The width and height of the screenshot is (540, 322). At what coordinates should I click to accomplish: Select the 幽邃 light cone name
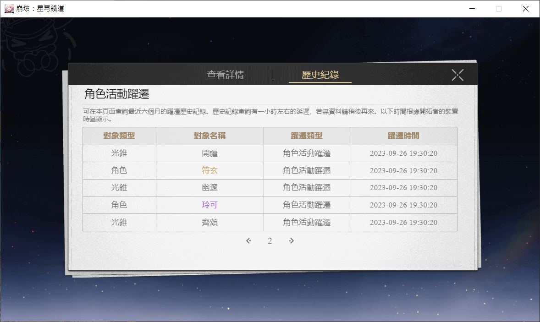coord(210,188)
